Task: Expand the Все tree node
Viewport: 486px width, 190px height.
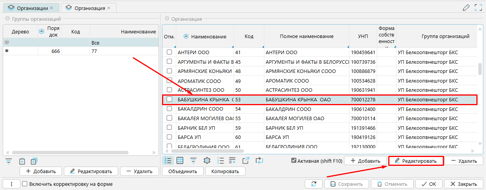Action: tap(6, 43)
